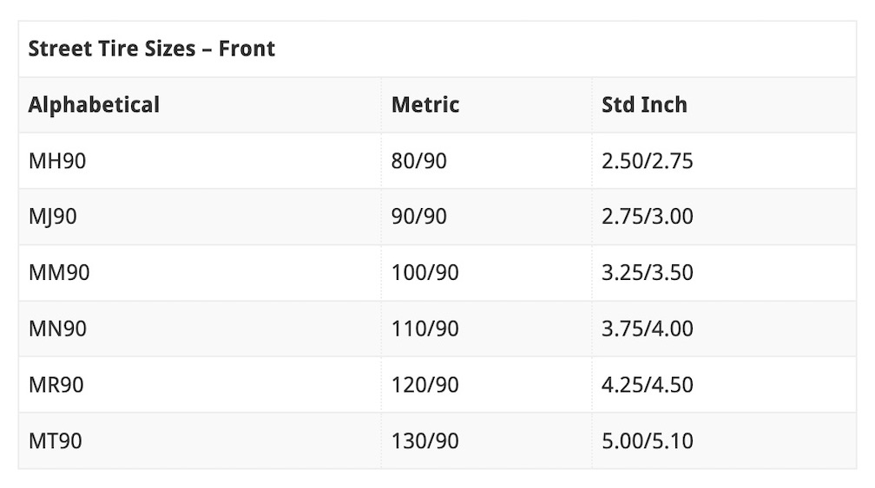Click the MR90 alphabetical size
This screenshot has height=488, width=875.
(x=56, y=384)
